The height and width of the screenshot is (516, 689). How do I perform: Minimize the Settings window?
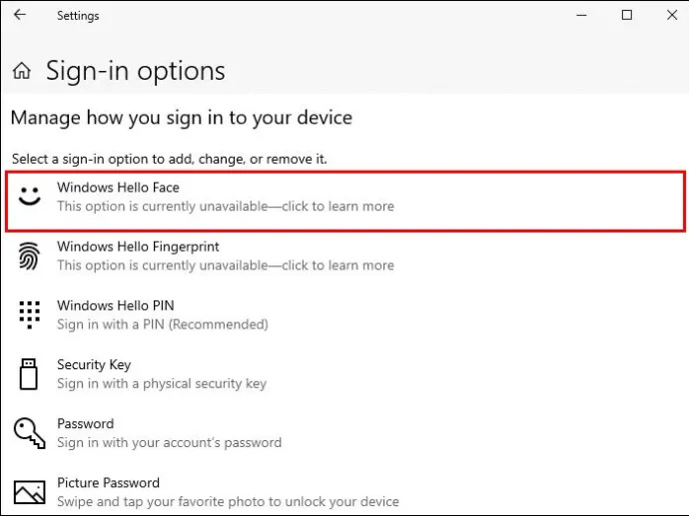(581, 15)
